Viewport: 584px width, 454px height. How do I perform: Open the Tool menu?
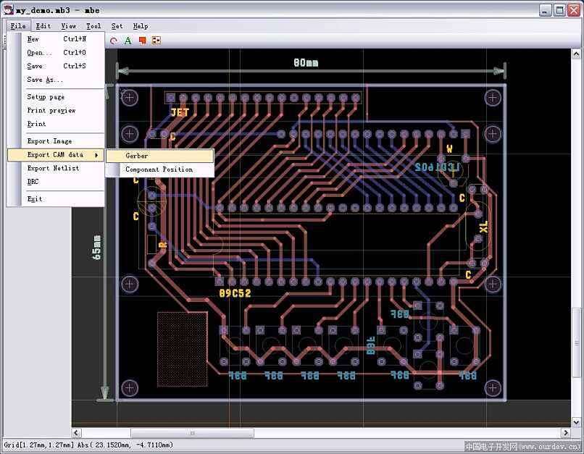click(x=93, y=25)
